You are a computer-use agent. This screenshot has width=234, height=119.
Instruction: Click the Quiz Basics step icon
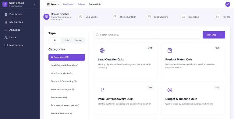pos(81,17)
